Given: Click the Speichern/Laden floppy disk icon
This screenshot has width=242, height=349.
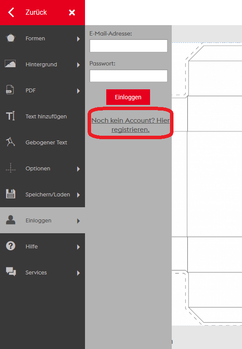Looking at the screenshot, I should [x=10, y=194].
